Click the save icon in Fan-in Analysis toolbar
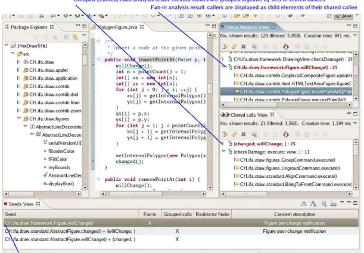This screenshot has height=253, width=364. click(254, 46)
